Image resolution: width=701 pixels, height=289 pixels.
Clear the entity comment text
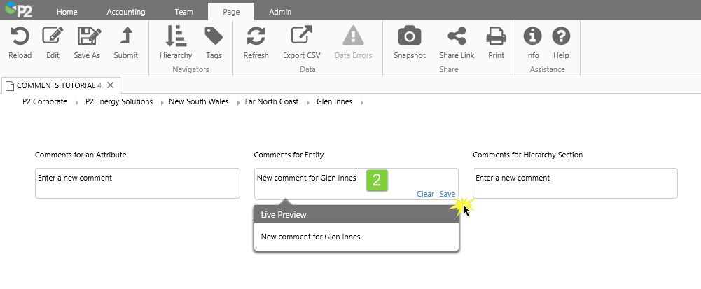[425, 194]
